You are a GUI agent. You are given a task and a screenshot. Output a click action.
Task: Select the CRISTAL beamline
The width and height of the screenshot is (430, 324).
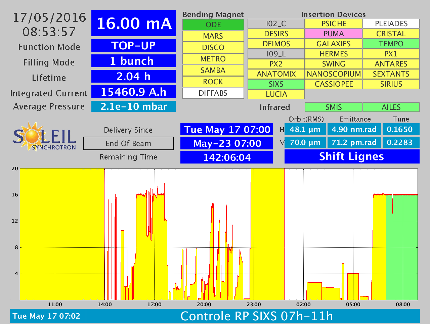click(391, 34)
